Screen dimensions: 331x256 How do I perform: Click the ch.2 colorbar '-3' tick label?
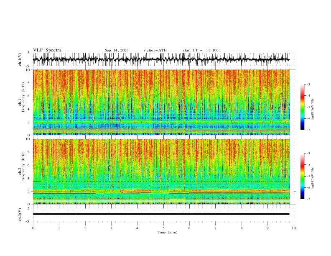point(308,154)
